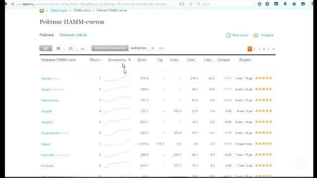The image size is (317, 178).
Task: Go to the browser home page icon
Action: [294, 4]
